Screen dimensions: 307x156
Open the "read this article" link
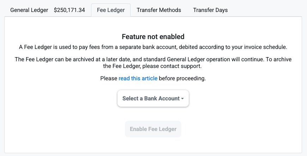pos(138,79)
